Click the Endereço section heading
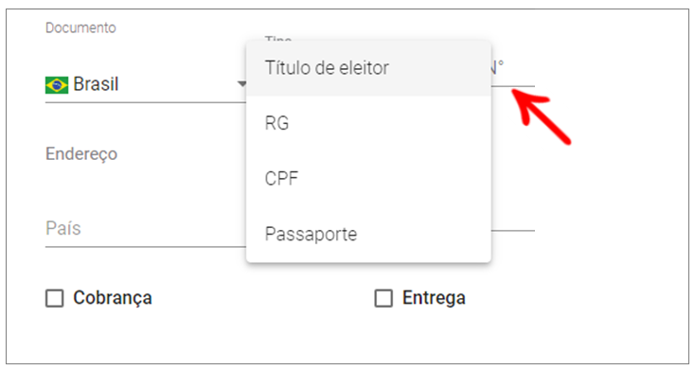695x370 pixels. point(81,154)
